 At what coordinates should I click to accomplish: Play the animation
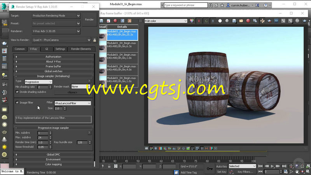272,166
